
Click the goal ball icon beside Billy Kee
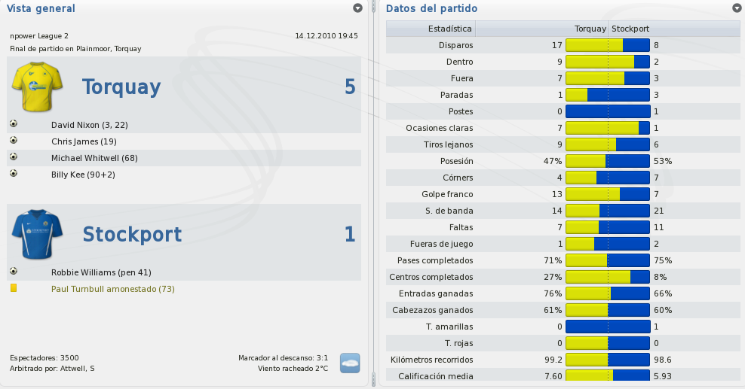click(x=14, y=173)
